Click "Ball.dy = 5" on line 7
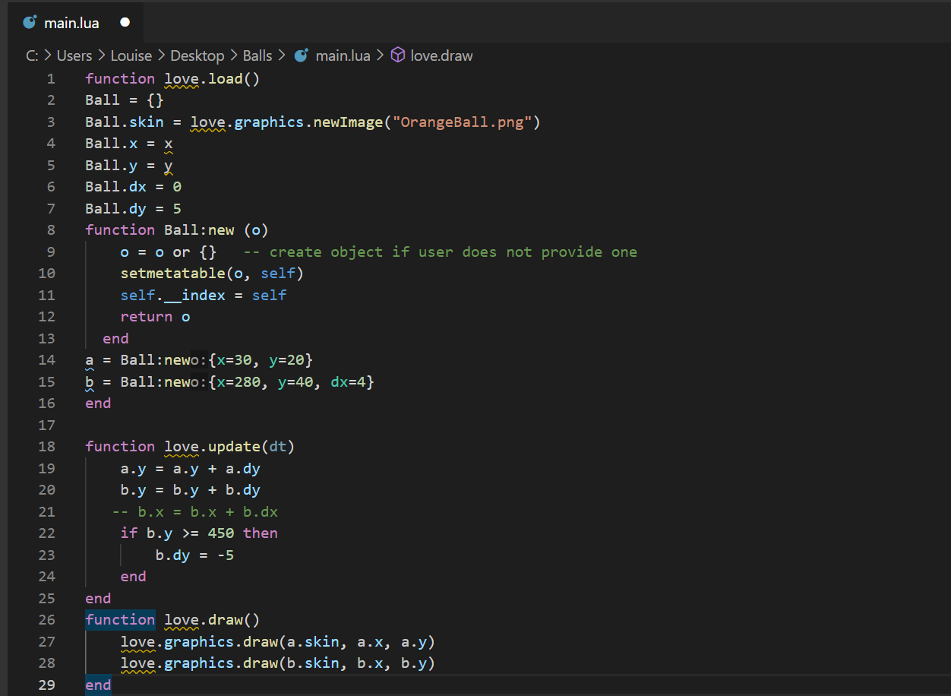This screenshot has height=696, width=951. click(x=134, y=208)
